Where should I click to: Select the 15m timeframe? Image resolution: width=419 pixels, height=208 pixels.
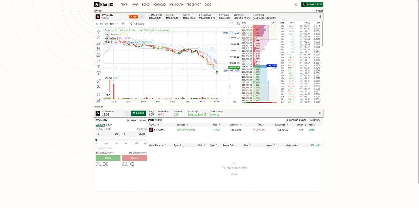click(x=112, y=24)
